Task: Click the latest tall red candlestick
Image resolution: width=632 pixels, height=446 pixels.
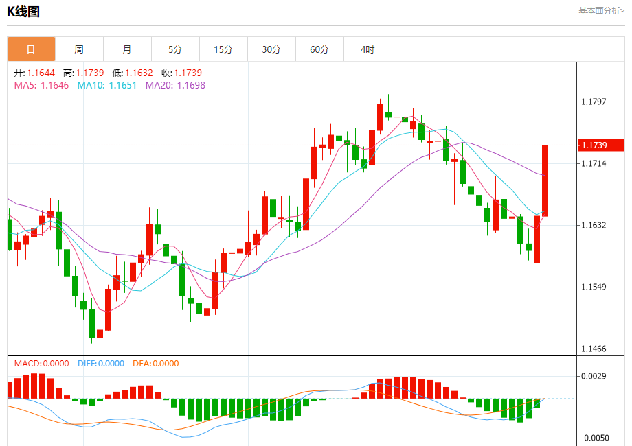Action: [545, 180]
